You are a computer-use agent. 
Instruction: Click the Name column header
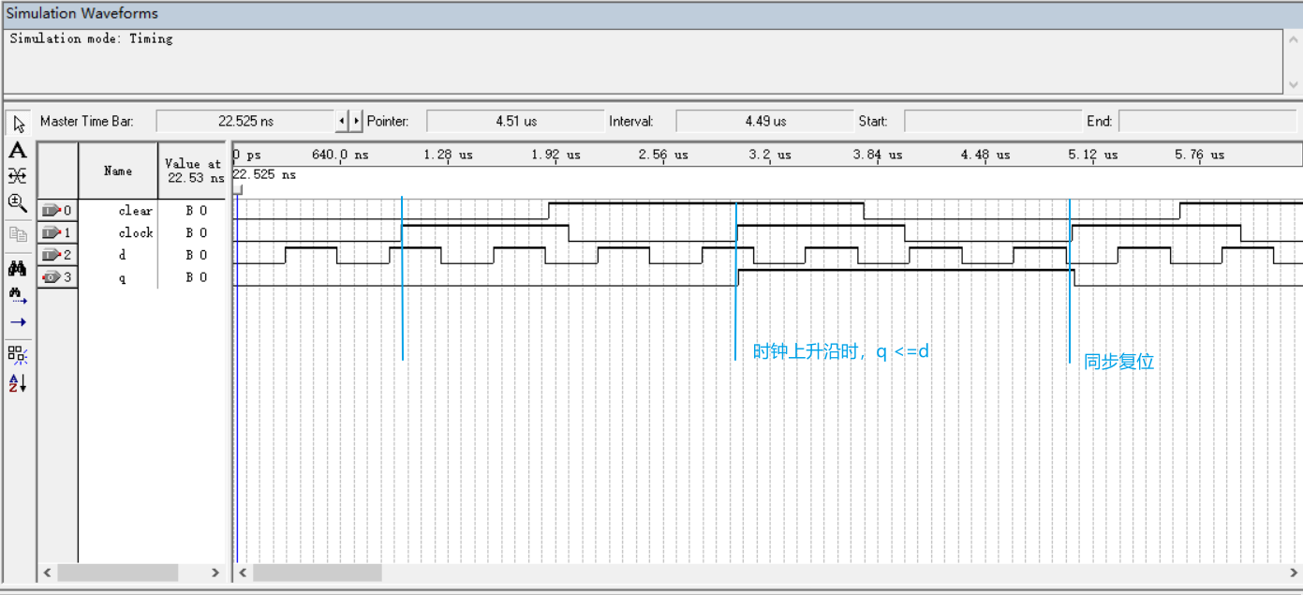[118, 171]
